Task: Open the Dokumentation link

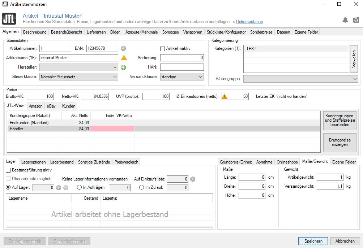Action: pyautogui.click(x=249, y=22)
